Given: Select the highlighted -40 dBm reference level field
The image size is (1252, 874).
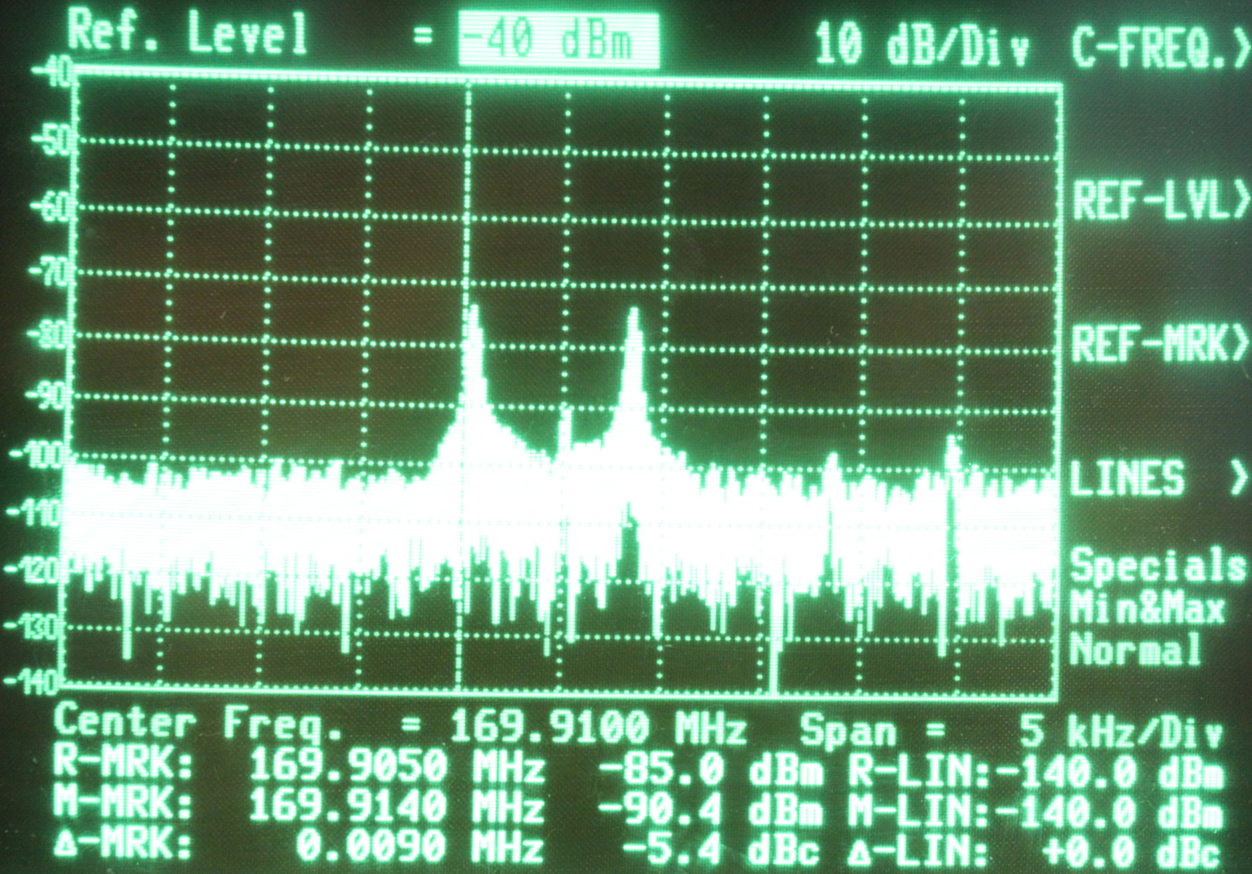Looking at the screenshot, I should tap(558, 39).
